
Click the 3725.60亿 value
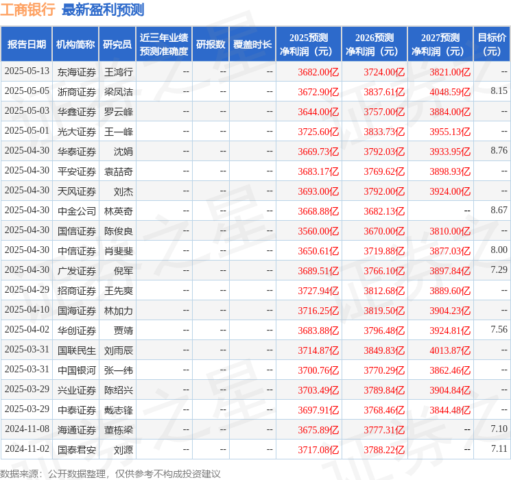[318, 132]
